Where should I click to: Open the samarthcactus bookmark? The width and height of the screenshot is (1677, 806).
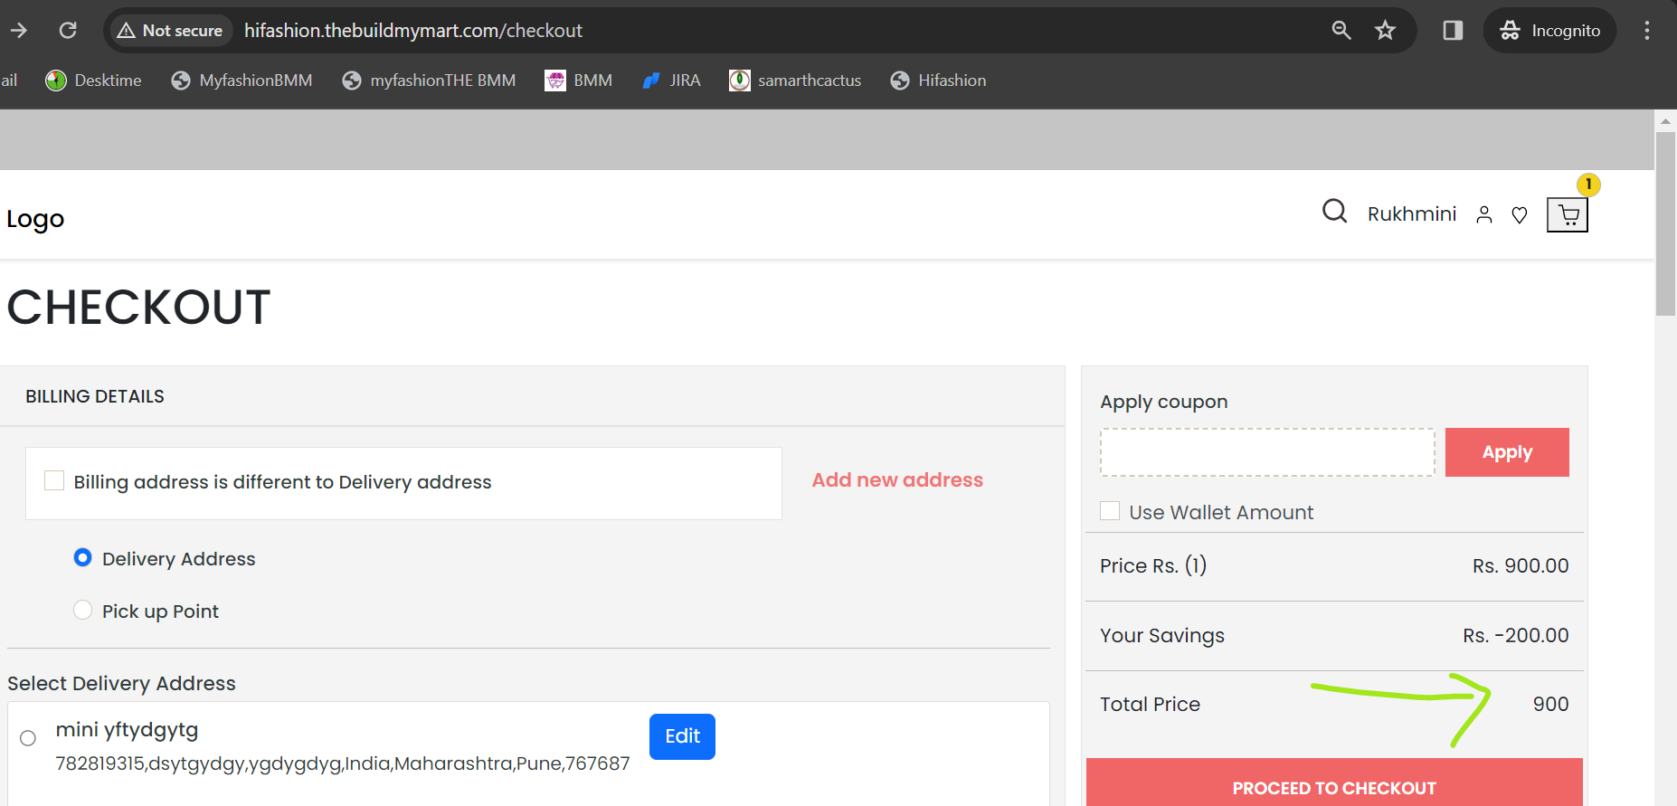click(795, 81)
